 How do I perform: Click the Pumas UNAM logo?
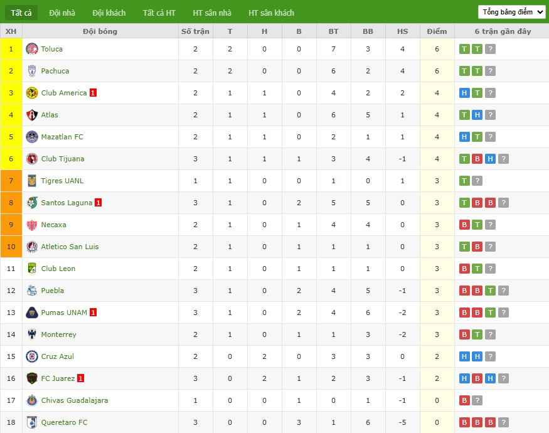click(x=32, y=313)
